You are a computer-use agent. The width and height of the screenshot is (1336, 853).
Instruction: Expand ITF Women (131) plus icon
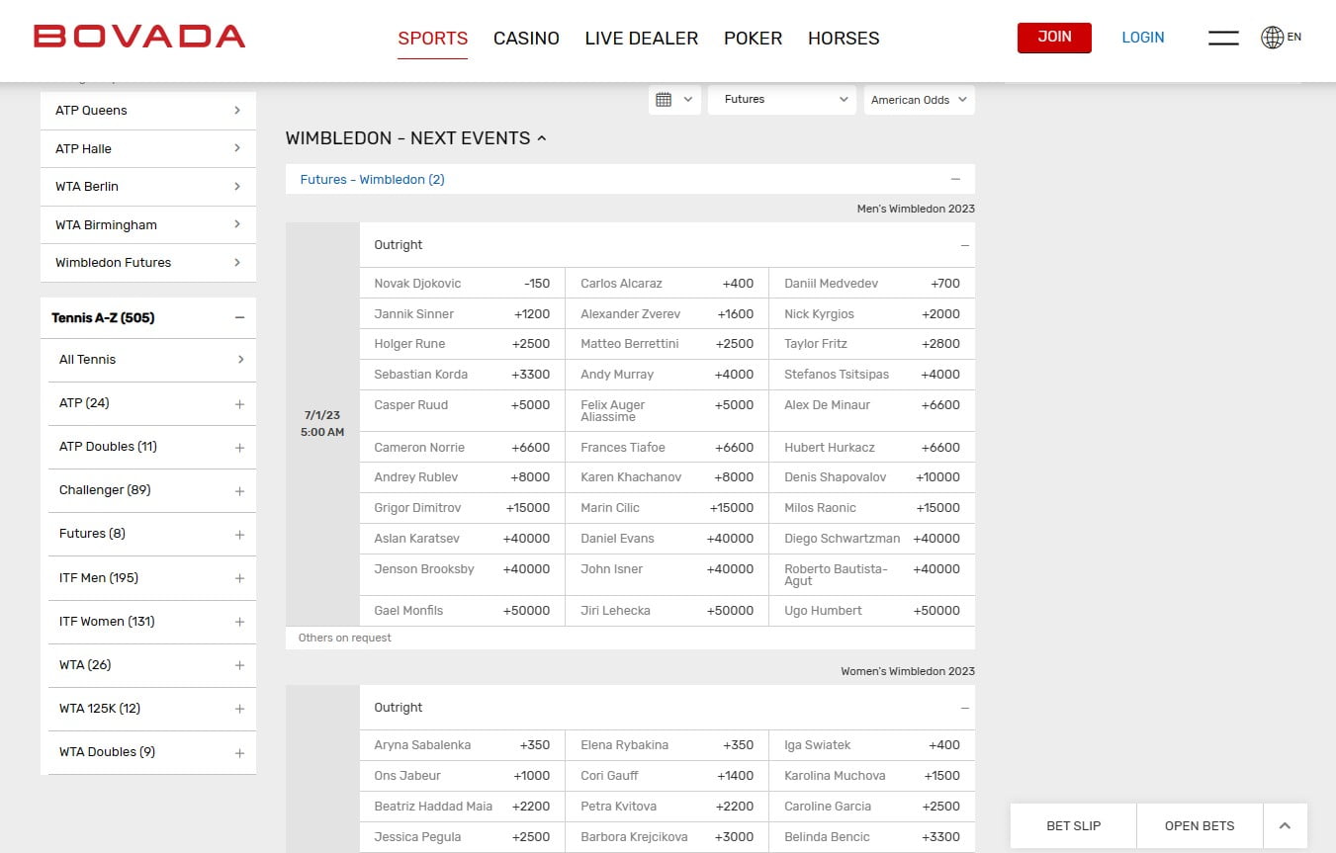point(239,622)
